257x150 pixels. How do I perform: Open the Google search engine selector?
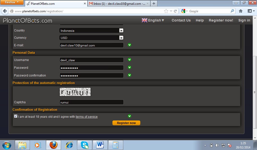coord(184,11)
